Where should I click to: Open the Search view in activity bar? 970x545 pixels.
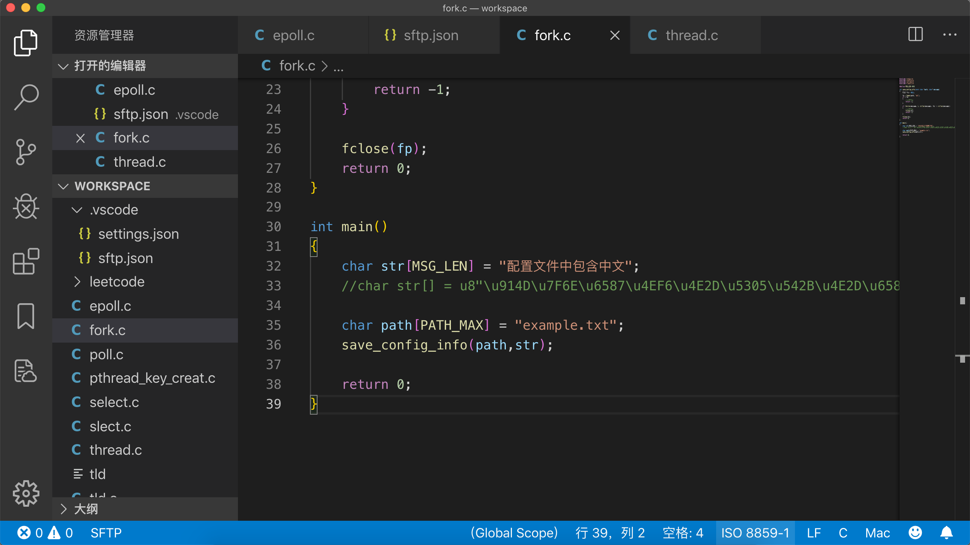click(x=26, y=97)
